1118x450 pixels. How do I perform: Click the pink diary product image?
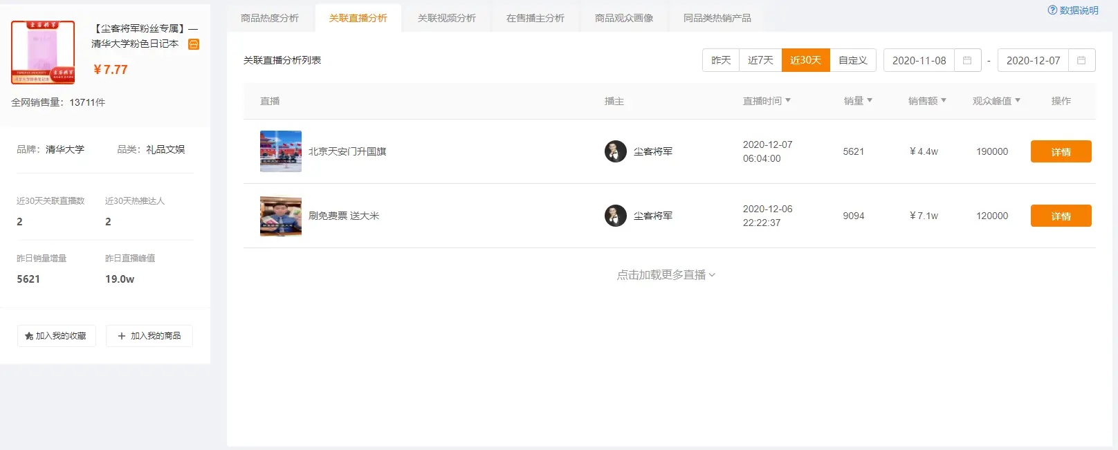click(43, 53)
